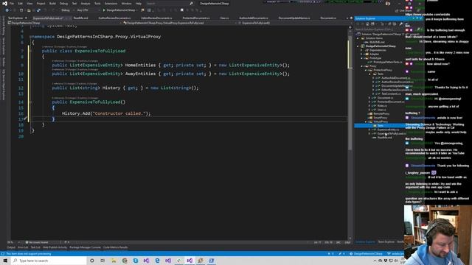The width and height of the screenshot is (472, 265).
Task: Open the Task List panel tab
Action: click(35, 247)
